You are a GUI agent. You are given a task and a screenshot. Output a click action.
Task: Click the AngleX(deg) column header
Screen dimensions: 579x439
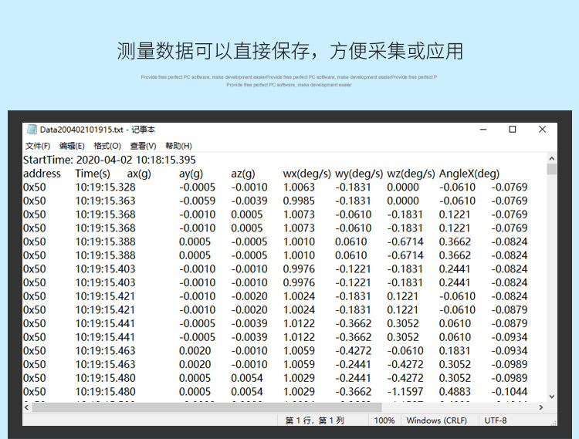tap(469, 174)
